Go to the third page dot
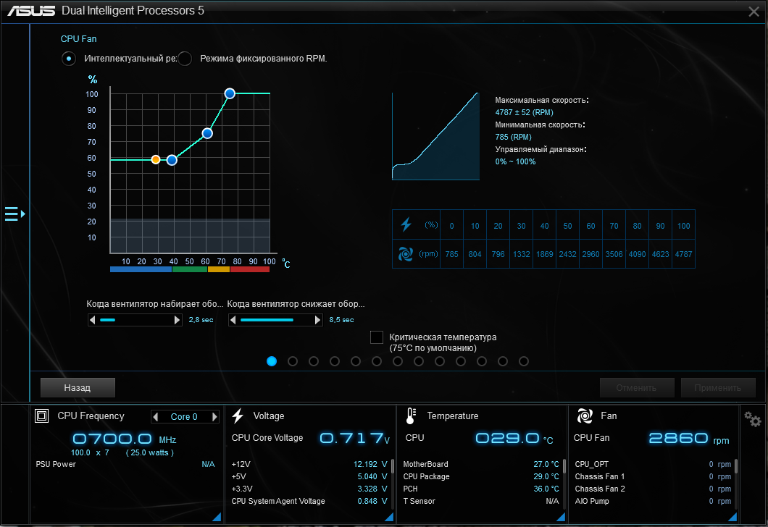Viewport: 768px width, 527px height. click(x=314, y=361)
